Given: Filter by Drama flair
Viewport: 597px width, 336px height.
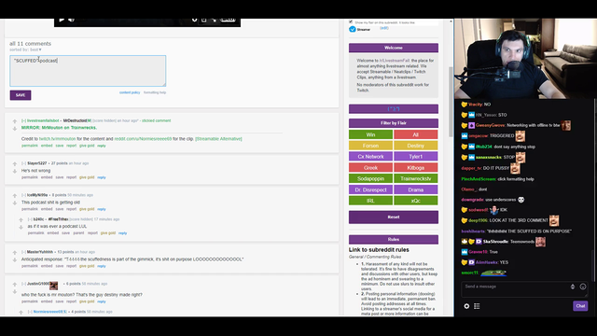Looking at the screenshot, I should click(x=416, y=189).
